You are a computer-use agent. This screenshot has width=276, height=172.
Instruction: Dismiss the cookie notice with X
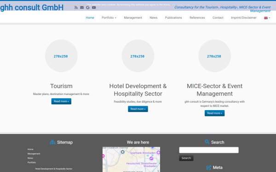(271, 5)
